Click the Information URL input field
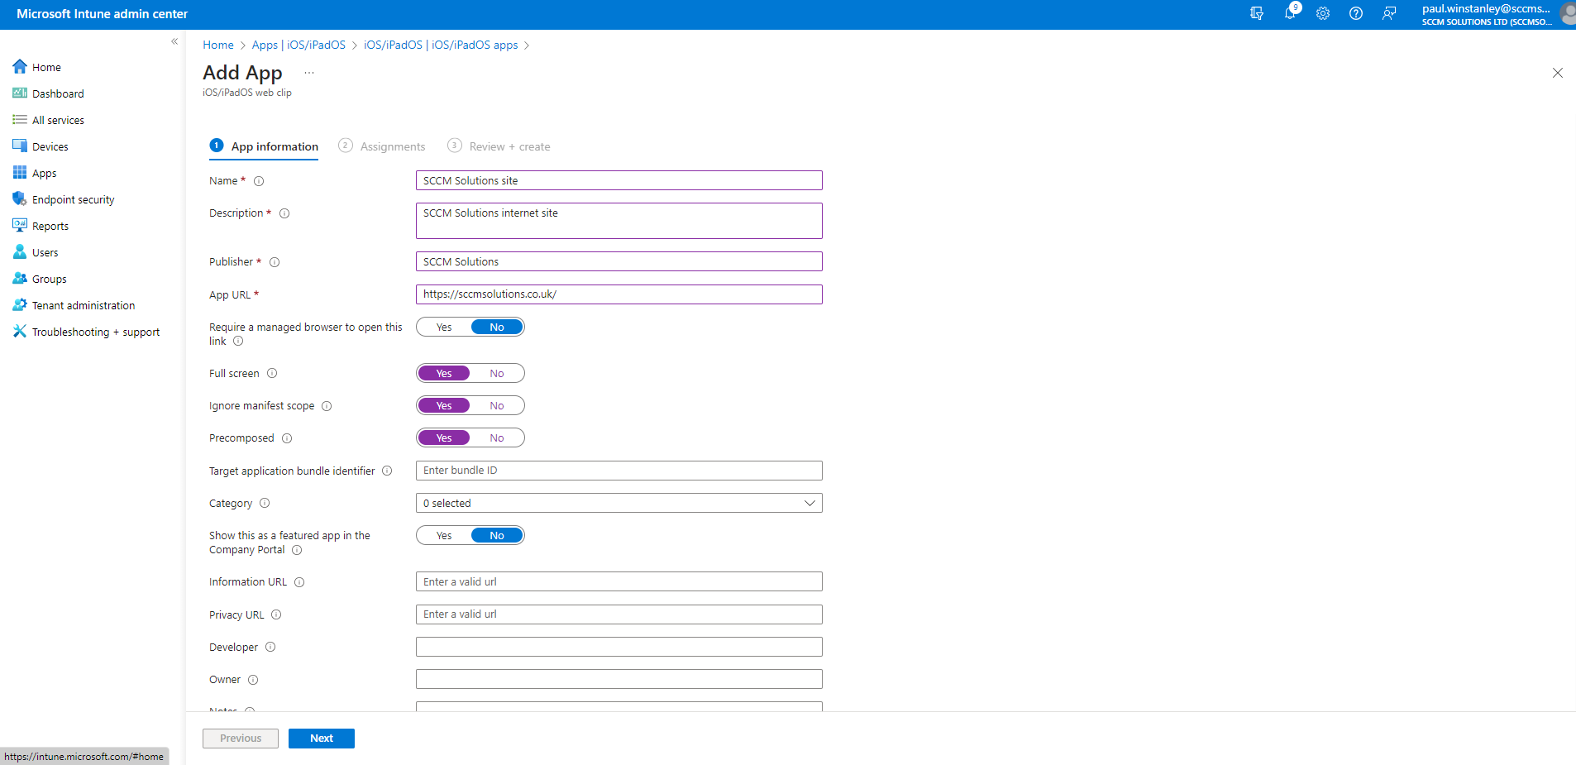 click(618, 582)
